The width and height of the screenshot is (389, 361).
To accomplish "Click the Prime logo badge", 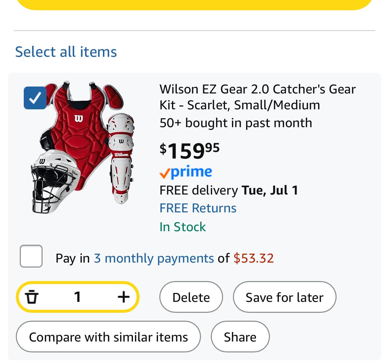I will pos(186,172).
